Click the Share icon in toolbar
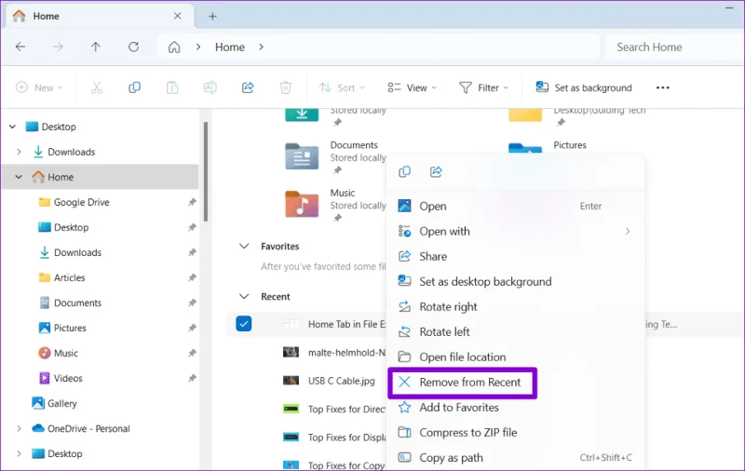Image resolution: width=745 pixels, height=471 pixels. pos(248,87)
